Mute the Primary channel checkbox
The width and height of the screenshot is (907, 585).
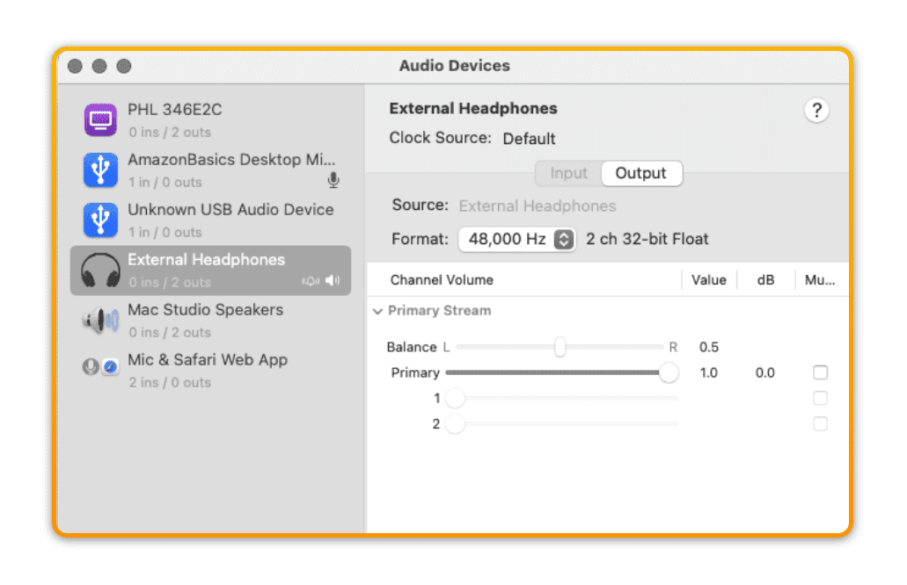(x=820, y=372)
